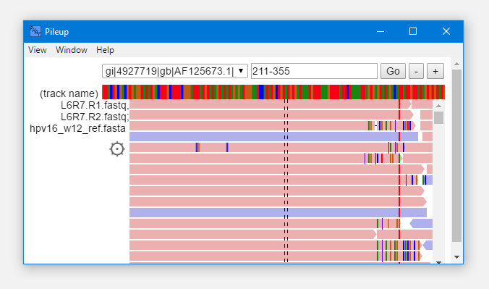Select the hpv16_w12_ref.fasta track label
Screen dimensions: 489x289
click(x=77, y=128)
